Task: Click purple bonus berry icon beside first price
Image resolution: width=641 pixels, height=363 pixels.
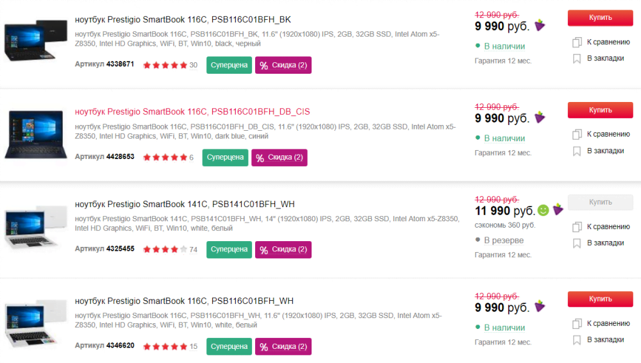Action: (540, 25)
